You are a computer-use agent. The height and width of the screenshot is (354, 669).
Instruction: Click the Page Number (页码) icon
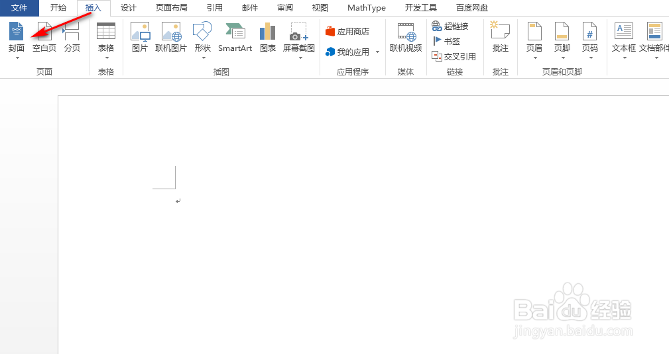(x=590, y=31)
